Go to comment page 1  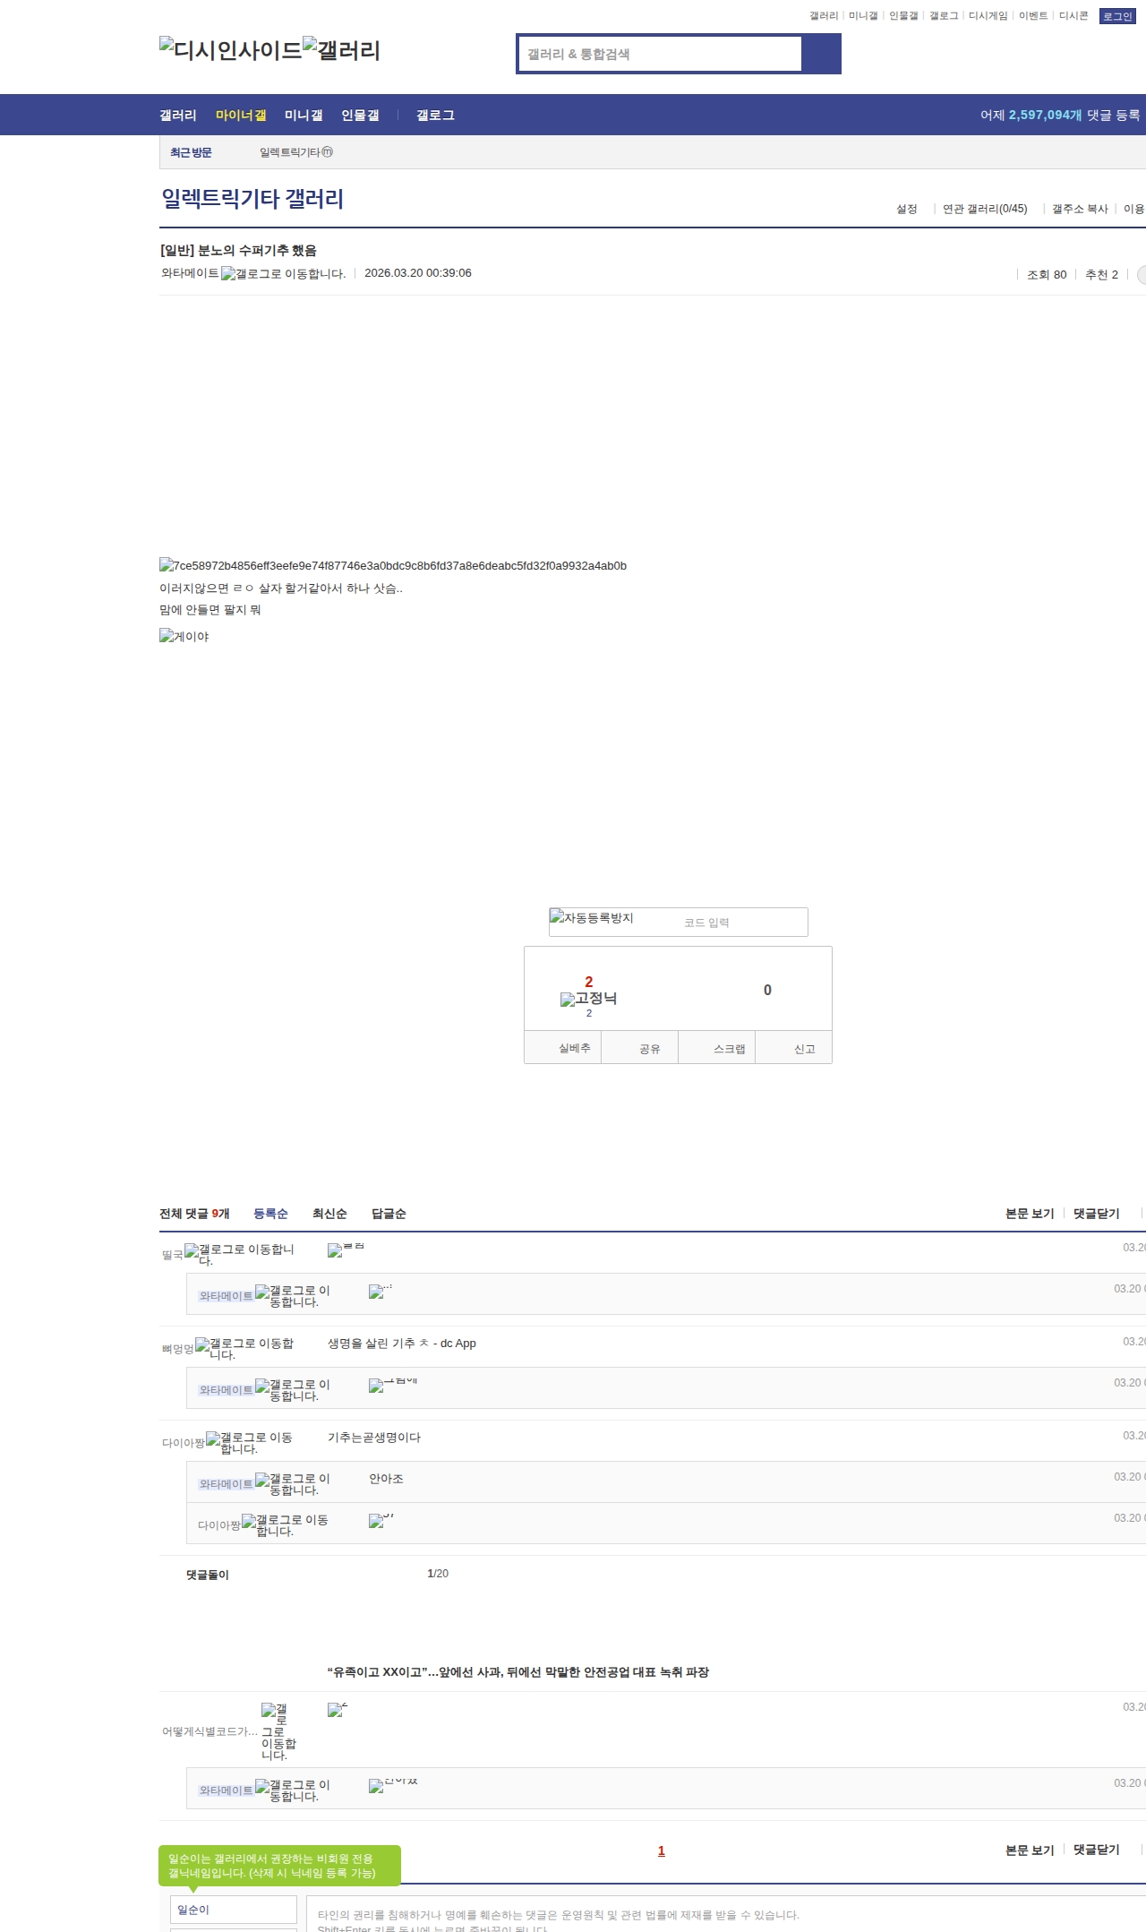pyautogui.click(x=662, y=1850)
